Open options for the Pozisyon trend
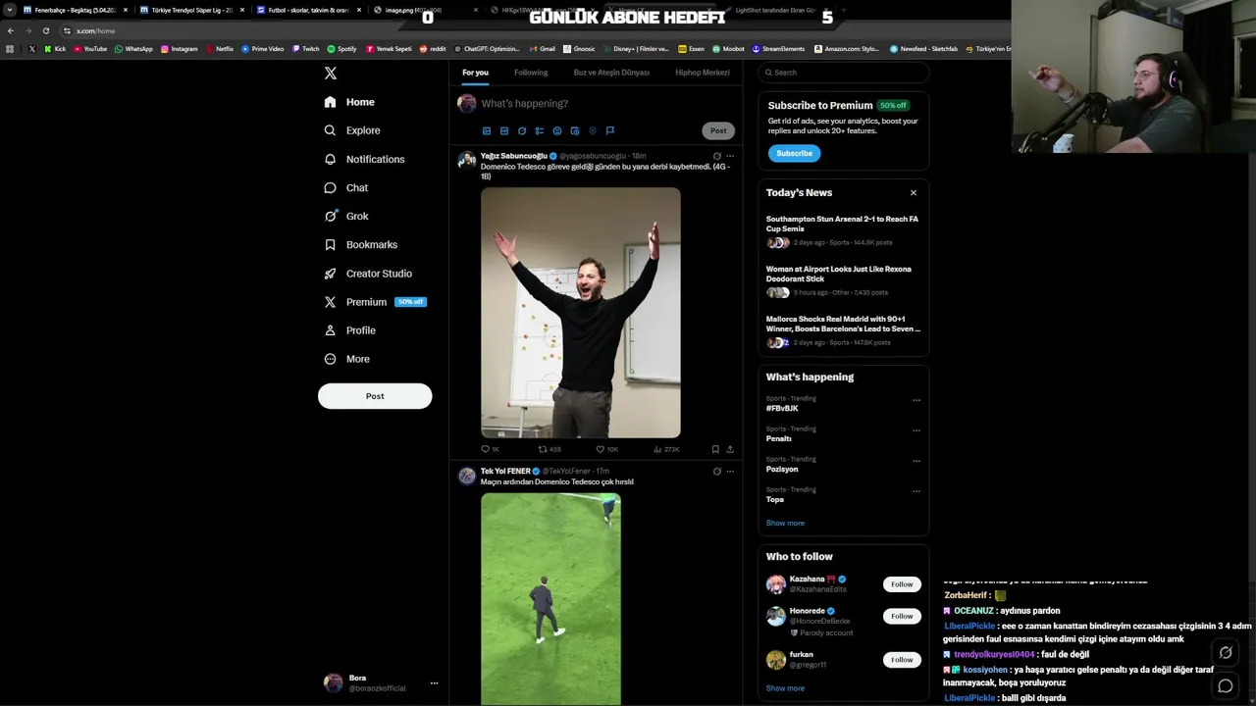 point(916,461)
